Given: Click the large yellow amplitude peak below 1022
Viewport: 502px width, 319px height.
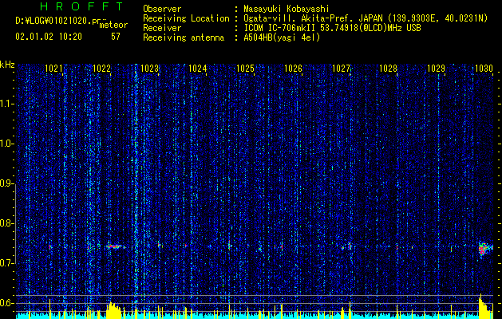Looking at the screenshot, I should pos(114,310).
